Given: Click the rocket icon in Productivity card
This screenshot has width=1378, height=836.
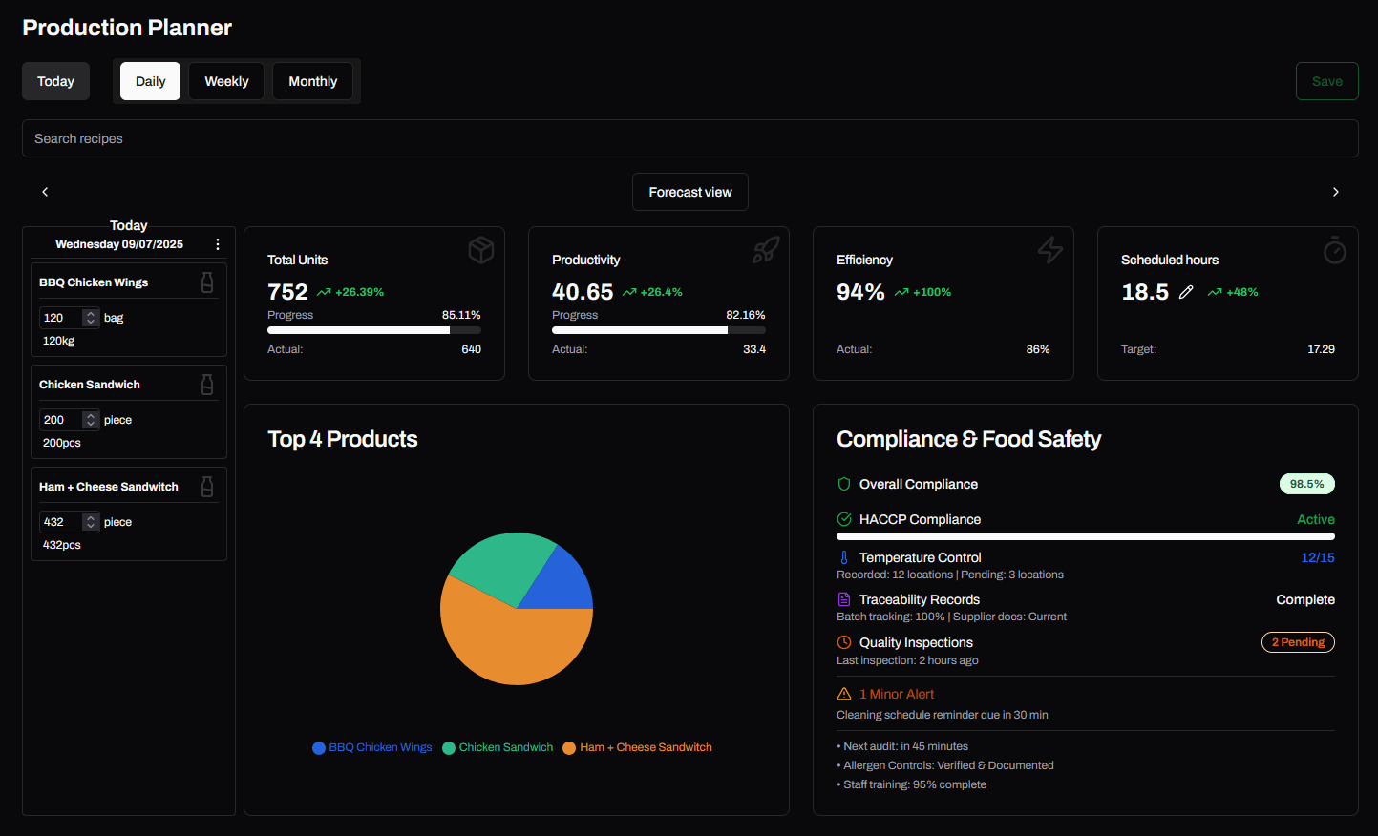Looking at the screenshot, I should point(766,250).
